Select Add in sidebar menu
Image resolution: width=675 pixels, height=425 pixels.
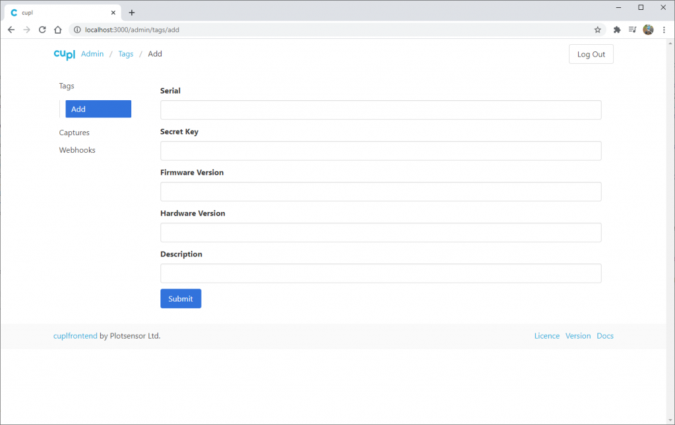[98, 109]
